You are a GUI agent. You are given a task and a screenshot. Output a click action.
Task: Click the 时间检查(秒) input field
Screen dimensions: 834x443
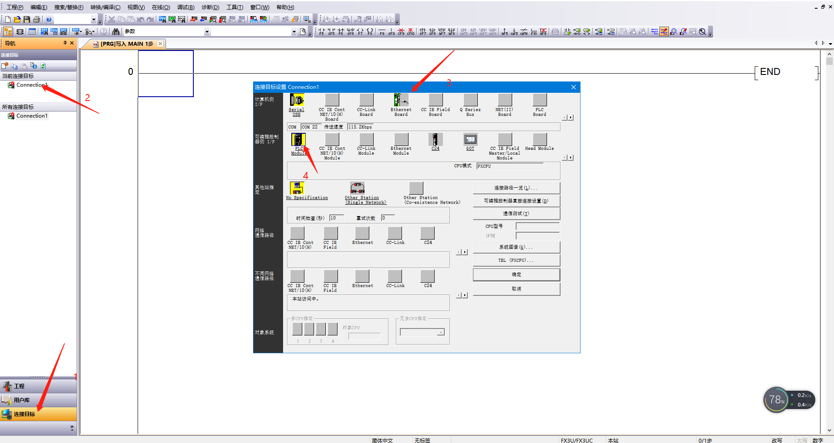coord(337,218)
